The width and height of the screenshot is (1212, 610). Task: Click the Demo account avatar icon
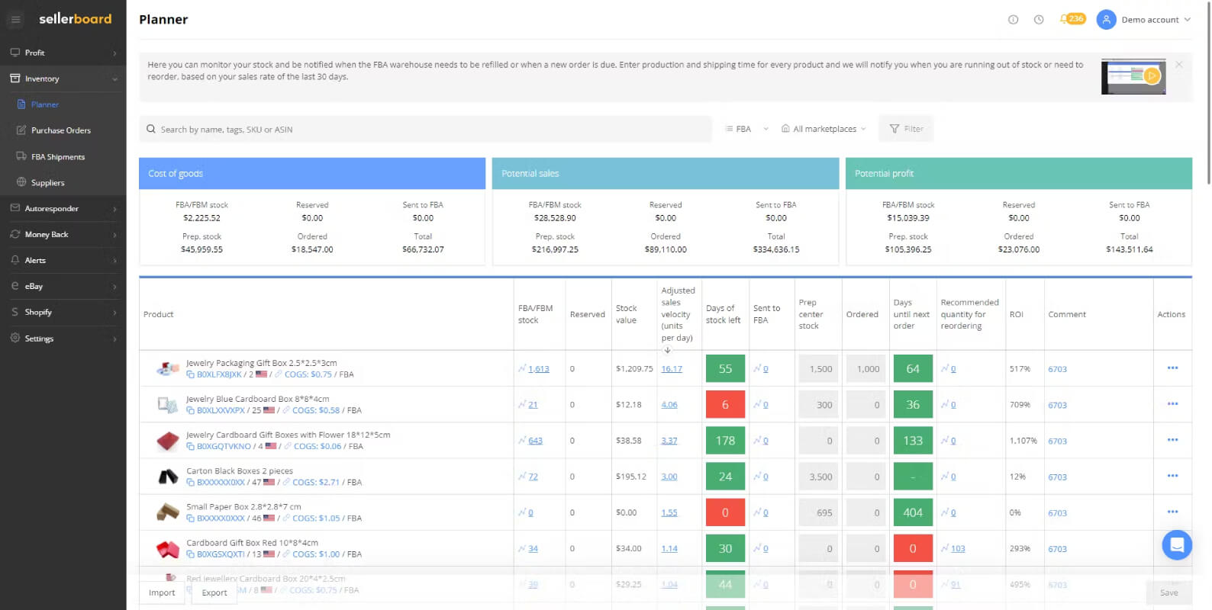click(x=1106, y=20)
